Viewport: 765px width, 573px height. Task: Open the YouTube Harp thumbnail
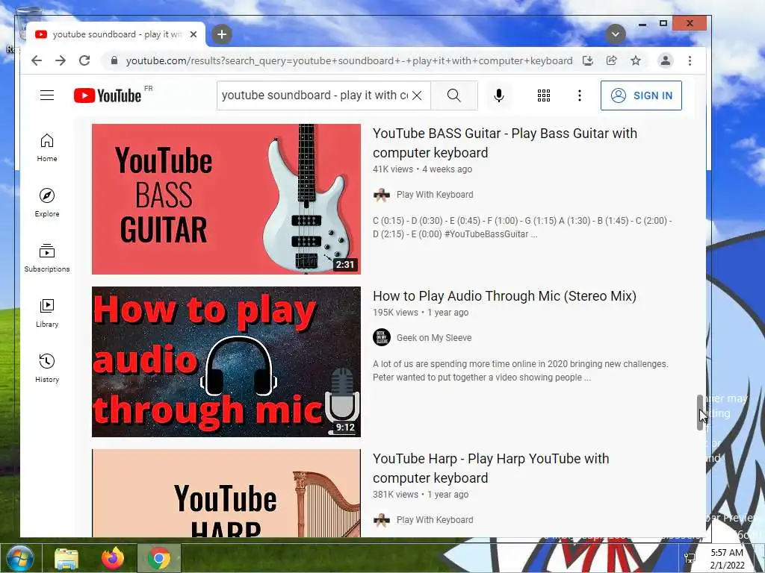pos(226,493)
